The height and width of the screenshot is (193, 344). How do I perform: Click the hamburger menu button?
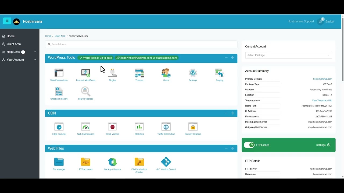(x=7, y=21)
